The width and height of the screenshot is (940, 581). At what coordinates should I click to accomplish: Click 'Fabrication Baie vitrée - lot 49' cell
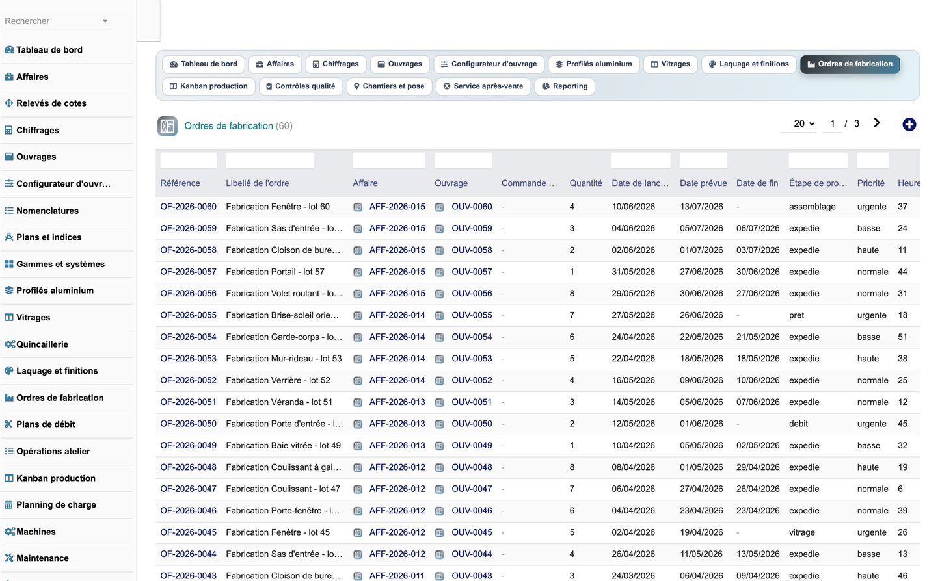[284, 446]
